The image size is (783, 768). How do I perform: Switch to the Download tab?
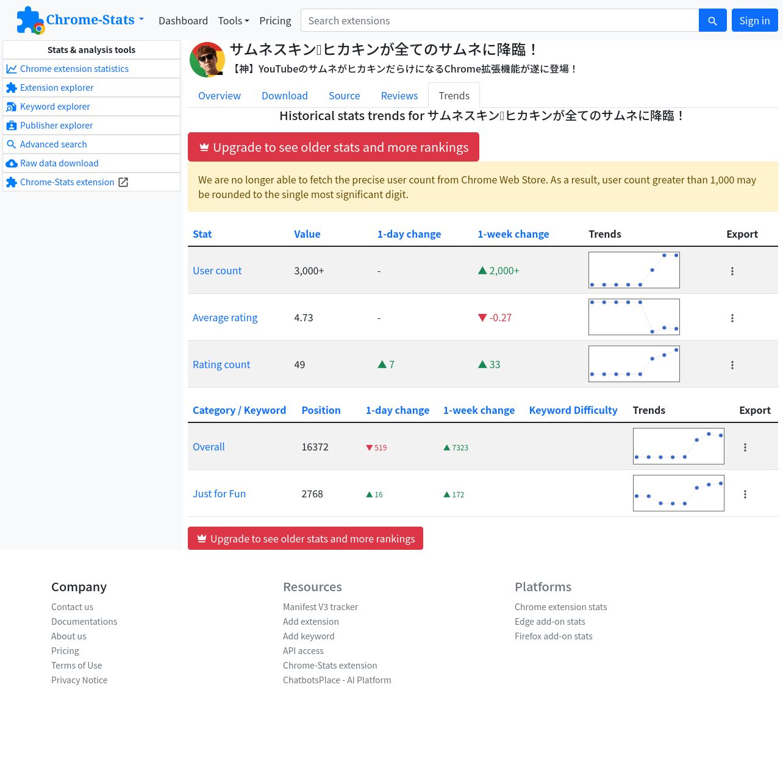285,96
